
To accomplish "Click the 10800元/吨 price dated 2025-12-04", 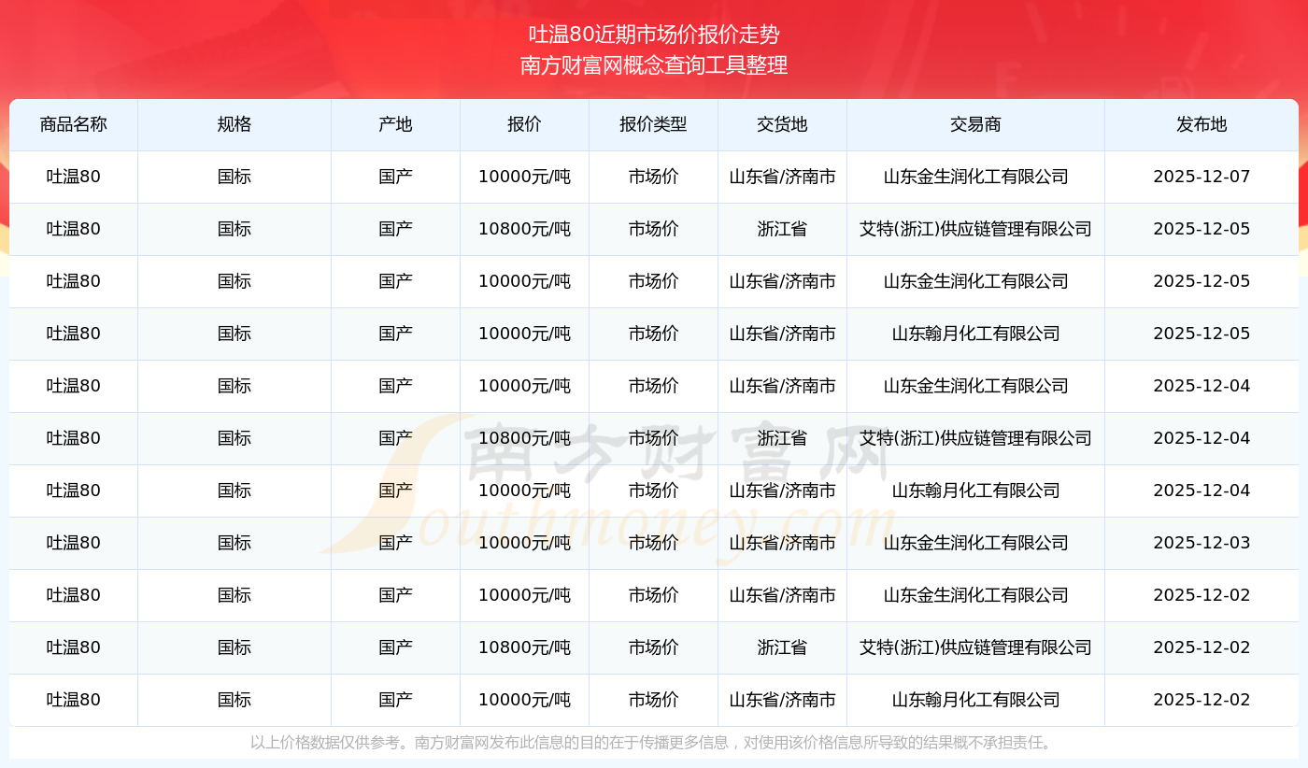I will pyautogui.click(x=524, y=438).
